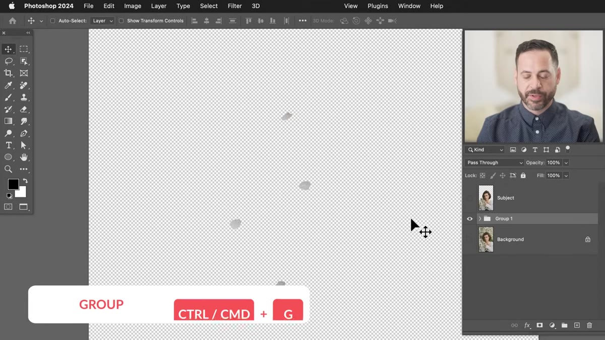Open the File menu
Image resolution: width=605 pixels, height=340 pixels.
pyautogui.click(x=89, y=6)
